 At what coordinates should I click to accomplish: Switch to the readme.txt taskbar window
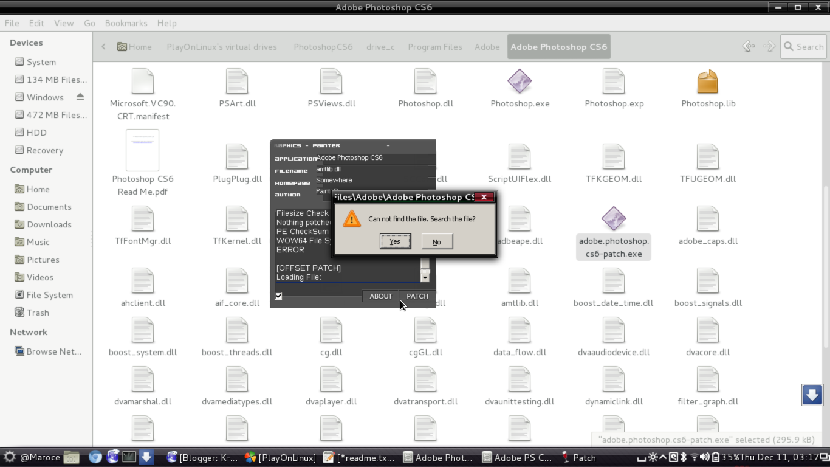pyautogui.click(x=358, y=457)
